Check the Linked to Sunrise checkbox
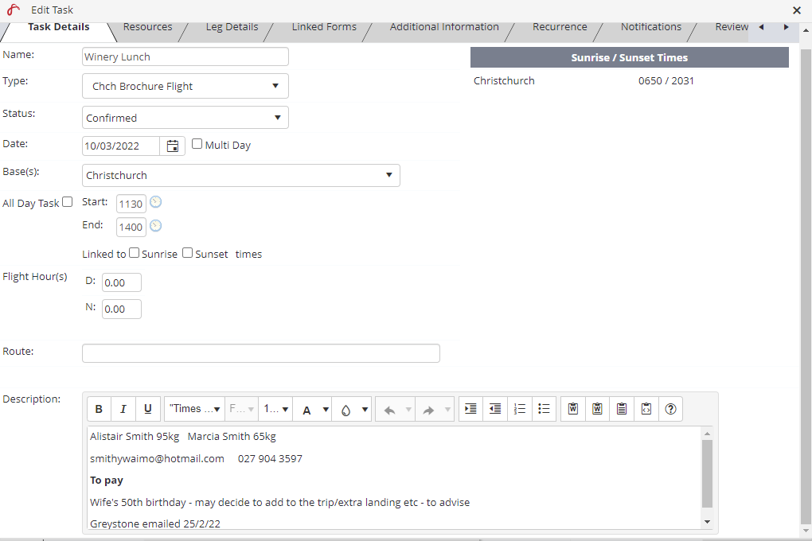This screenshot has height=541, width=812. 135,254
